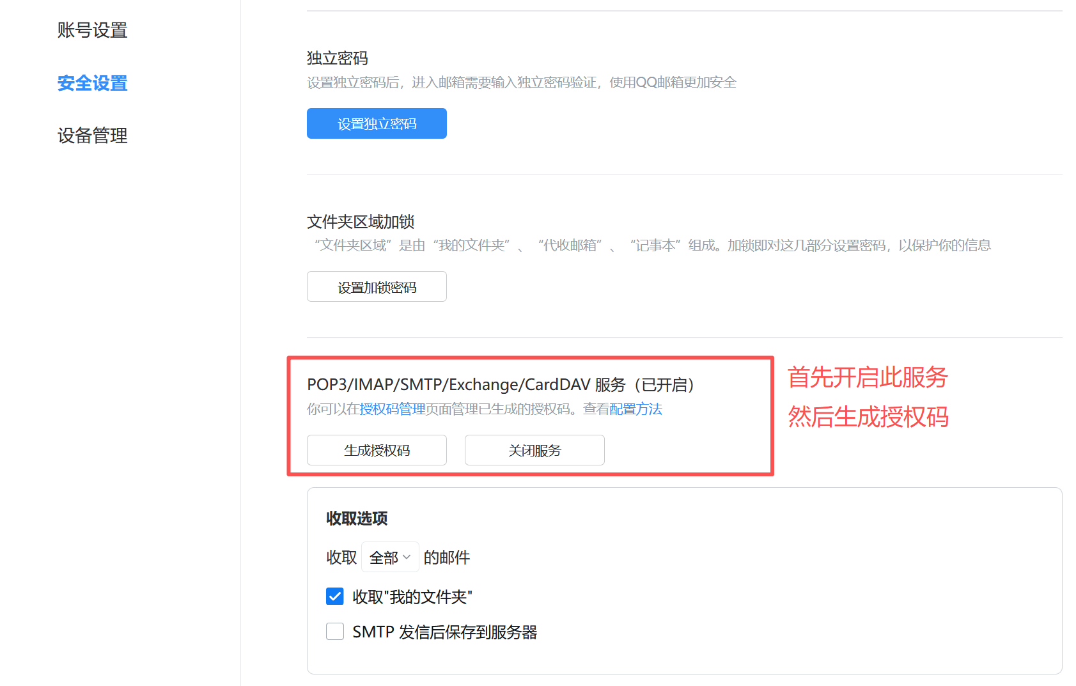Click the 文件夹区域加锁 section heading
This screenshot has width=1076, height=686.
coord(361,222)
